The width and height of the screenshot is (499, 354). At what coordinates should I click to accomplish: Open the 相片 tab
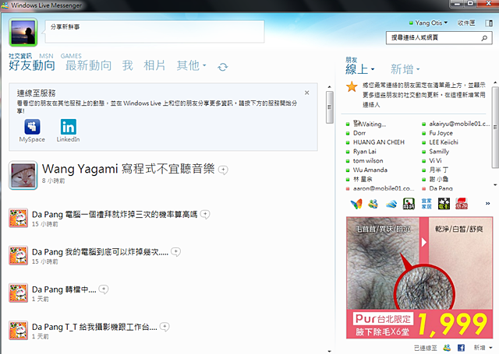point(154,65)
